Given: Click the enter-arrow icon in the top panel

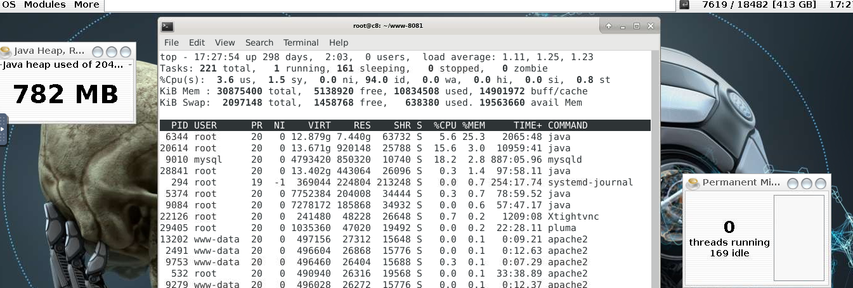Looking at the screenshot, I should click(x=684, y=5).
